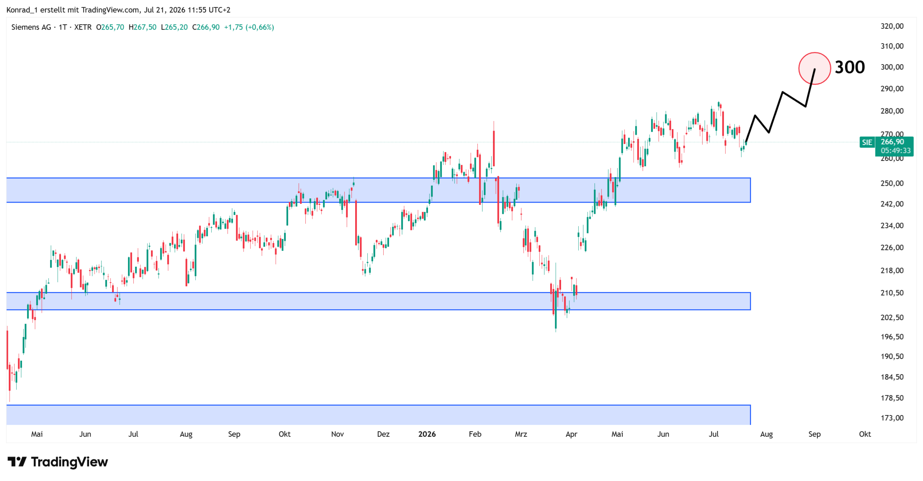Click the bold 2026 year label

pos(427,434)
